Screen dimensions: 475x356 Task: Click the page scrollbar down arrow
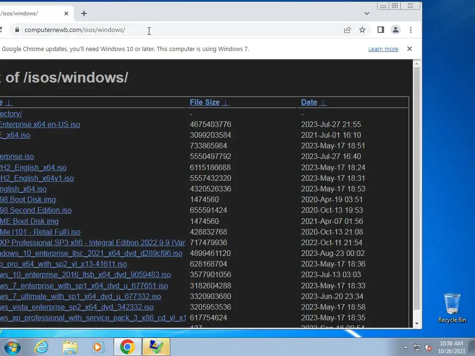(x=417, y=323)
